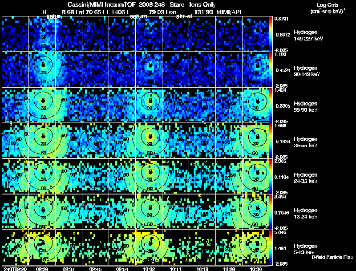Viewport: 356px width, 271px height.
Task: Click the color scale bar for 24-35 keV row
Action: tap(271, 176)
